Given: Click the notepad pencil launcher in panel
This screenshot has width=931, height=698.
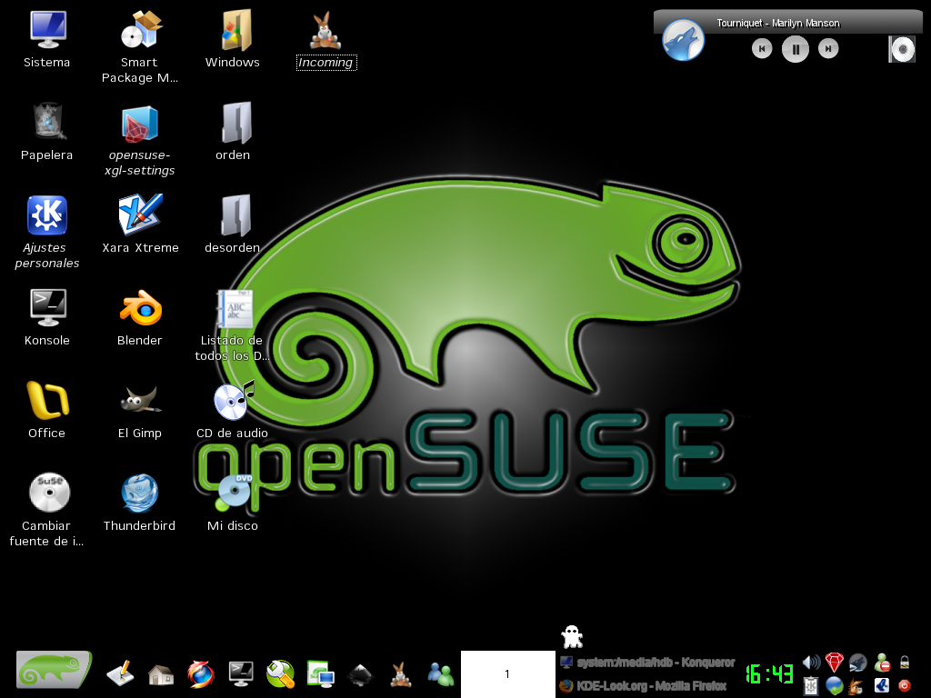Looking at the screenshot, I should (121, 673).
